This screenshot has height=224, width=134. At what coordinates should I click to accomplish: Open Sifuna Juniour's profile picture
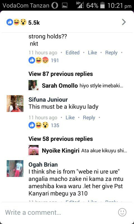pos(15,104)
